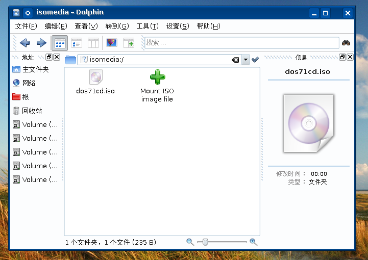Go back with the left arrow icon
368x260 pixels.
pyautogui.click(x=24, y=43)
